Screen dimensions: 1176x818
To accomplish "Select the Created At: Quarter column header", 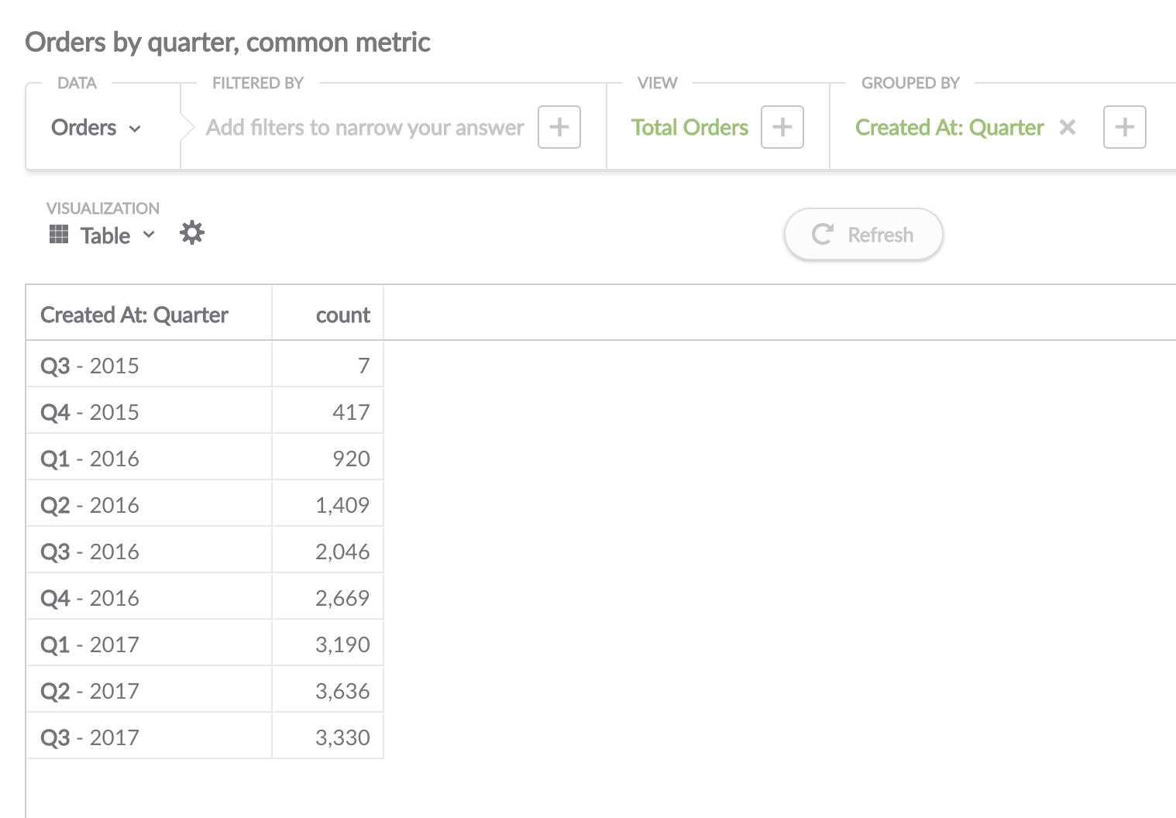I will [134, 314].
